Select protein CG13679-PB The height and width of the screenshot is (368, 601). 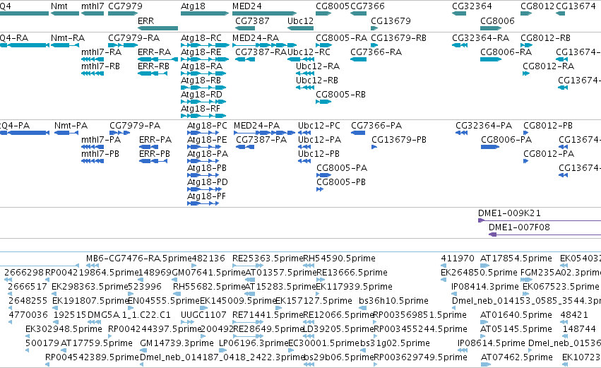(x=374, y=147)
